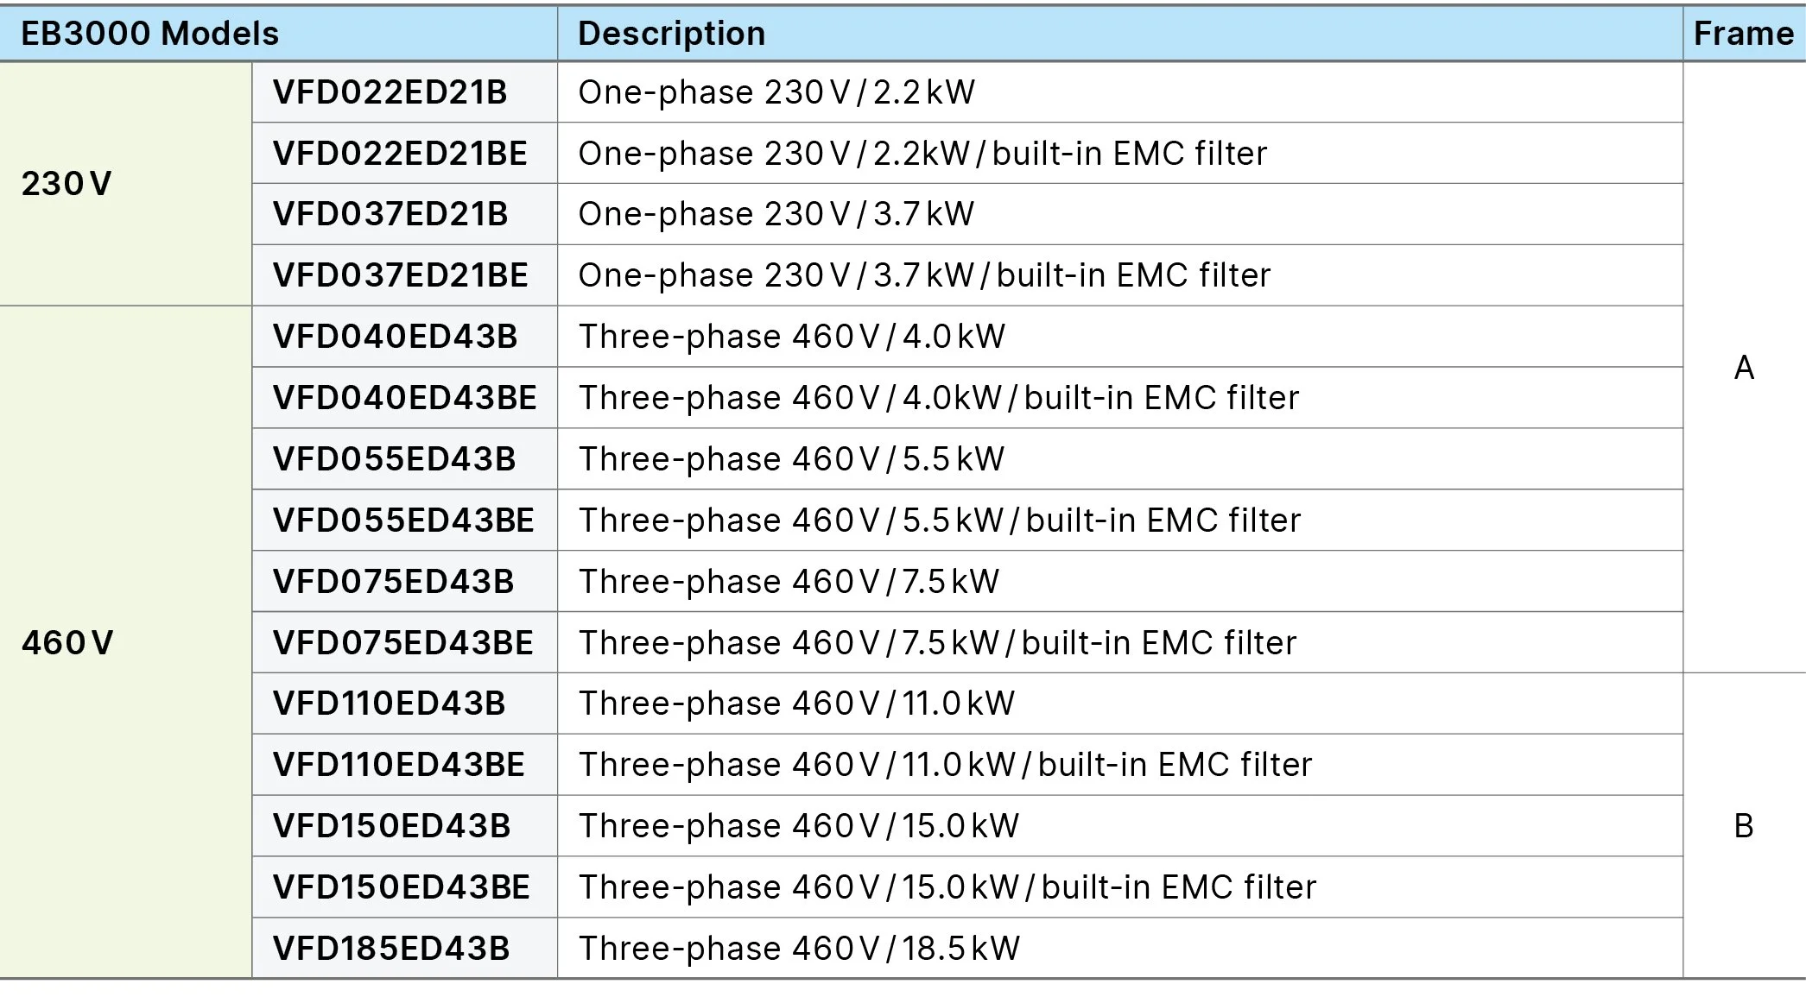Select model VFD037ED21B cell
The width and height of the screenshot is (1806, 997).
[404, 214]
